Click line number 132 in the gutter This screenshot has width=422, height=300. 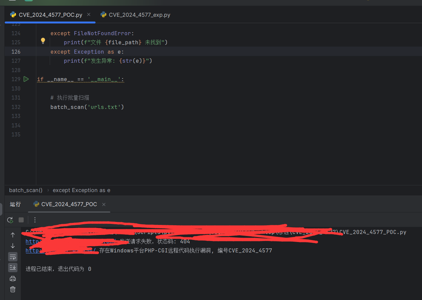(x=16, y=107)
